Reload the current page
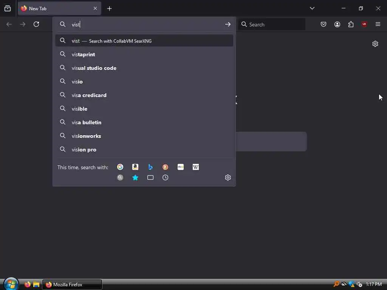Viewport: 387px width, 290px height. 36,24
